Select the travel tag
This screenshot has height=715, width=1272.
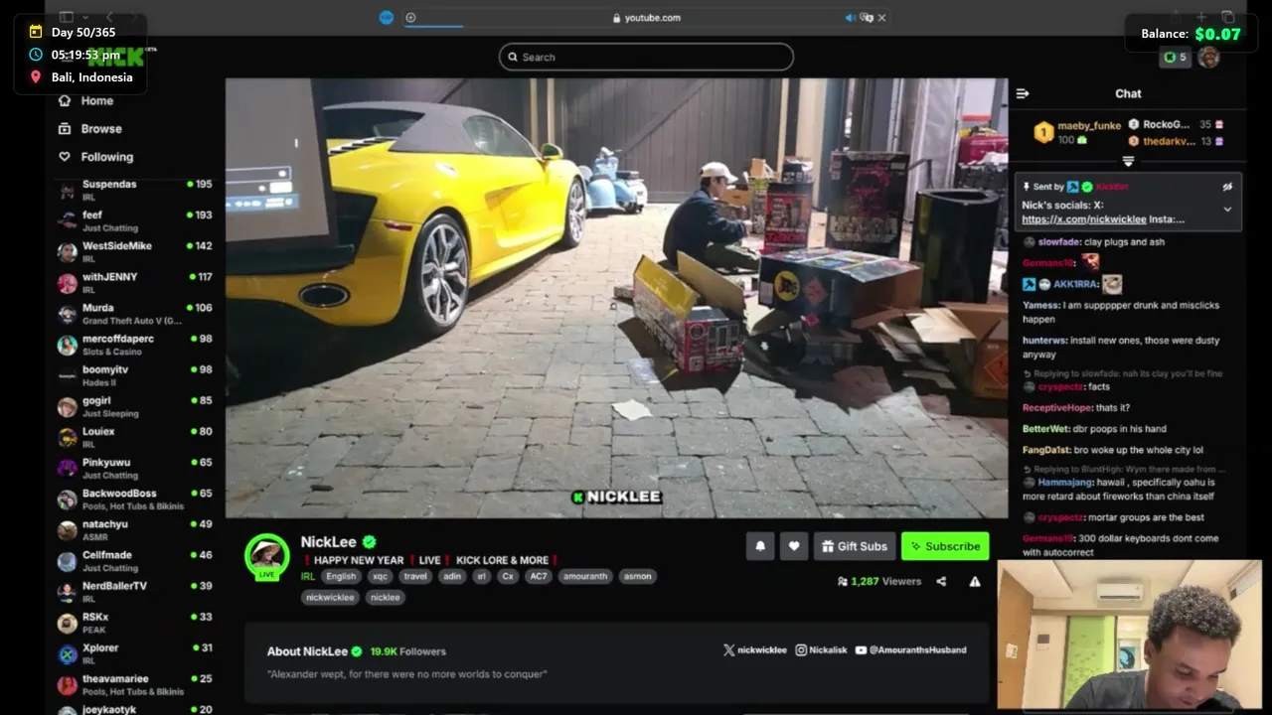(x=415, y=576)
